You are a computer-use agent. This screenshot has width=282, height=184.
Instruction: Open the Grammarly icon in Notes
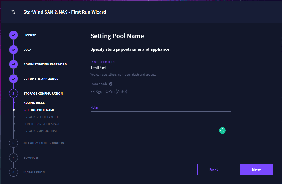point(222,130)
